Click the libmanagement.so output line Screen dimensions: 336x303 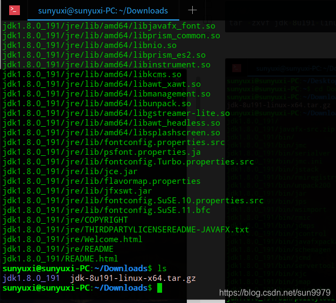(106, 94)
